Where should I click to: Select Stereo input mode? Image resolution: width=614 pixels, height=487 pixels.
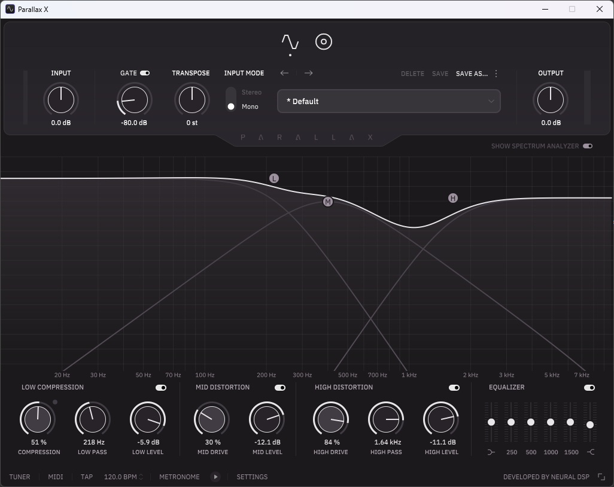pyautogui.click(x=251, y=92)
